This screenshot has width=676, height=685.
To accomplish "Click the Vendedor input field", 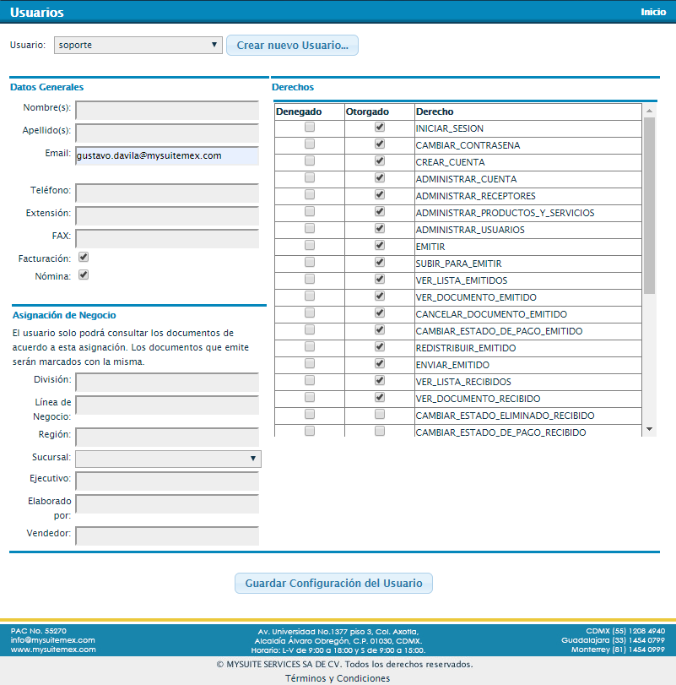I will tap(167, 535).
